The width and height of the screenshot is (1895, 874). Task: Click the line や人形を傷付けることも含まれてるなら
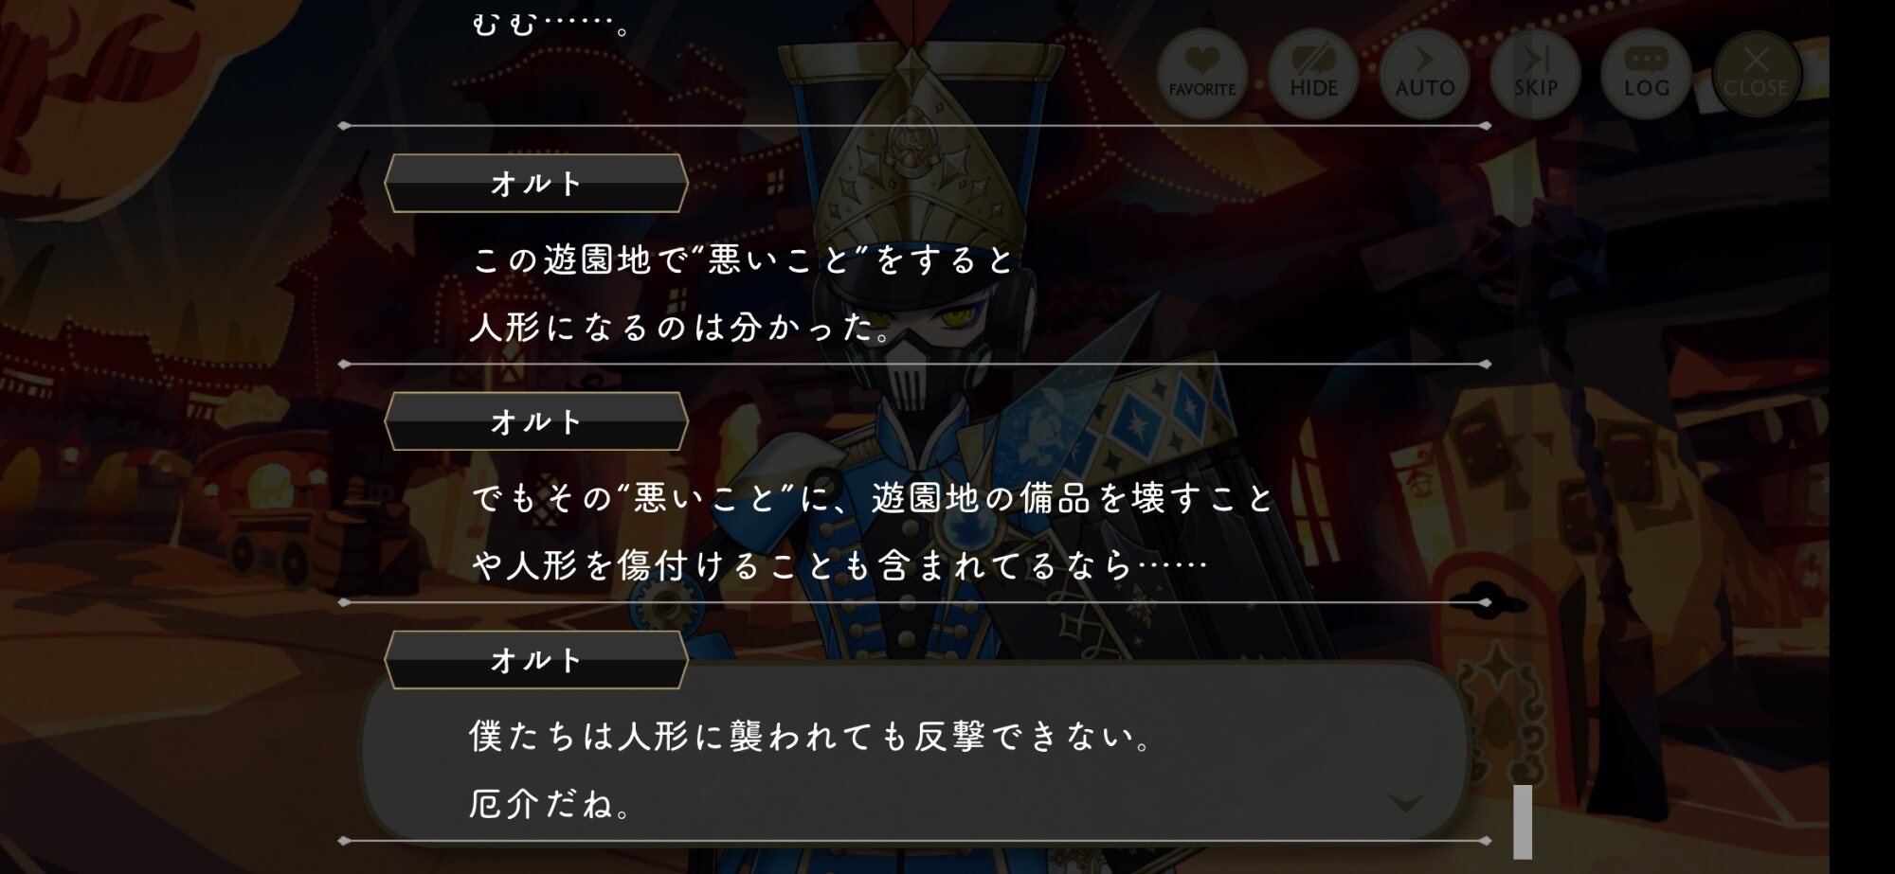[x=839, y=565]
